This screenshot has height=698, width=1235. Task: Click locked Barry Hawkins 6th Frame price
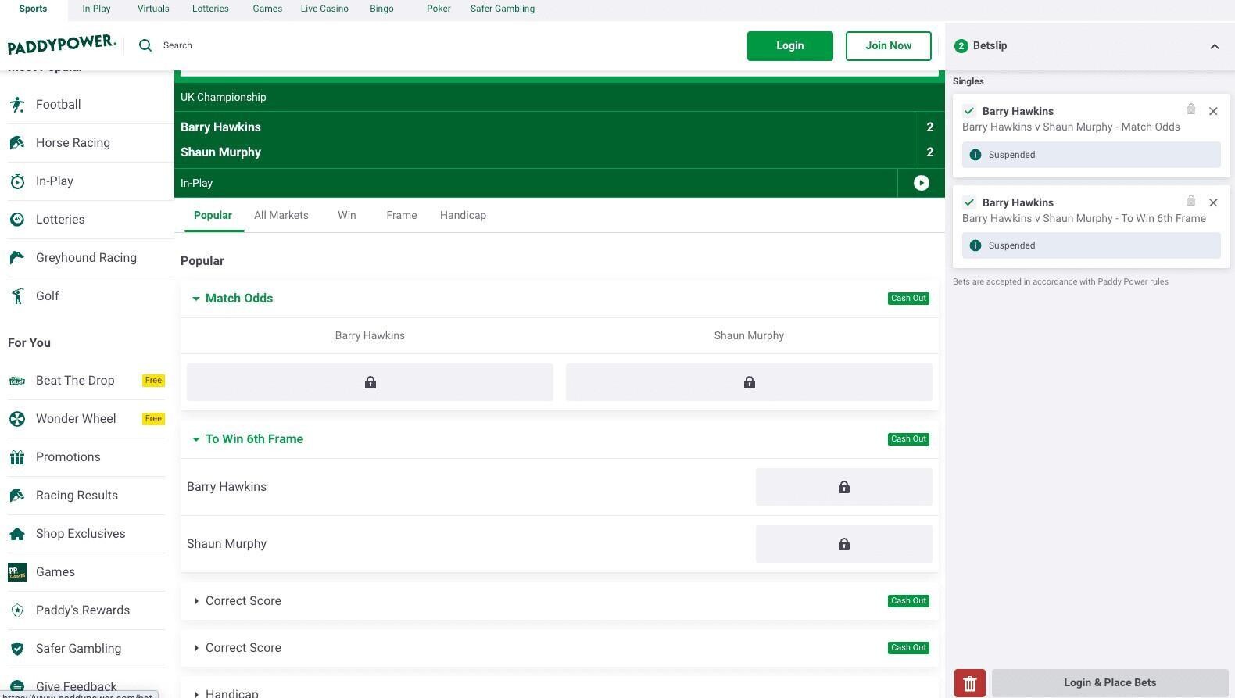844,487
